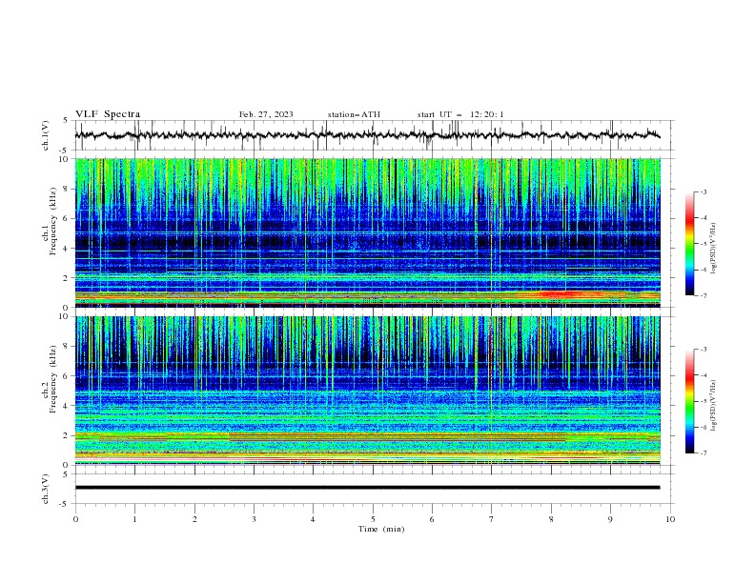The width and height of the screenshot is (755, 583).
Task: Click time axis tick label "0"
Action: 75,519
